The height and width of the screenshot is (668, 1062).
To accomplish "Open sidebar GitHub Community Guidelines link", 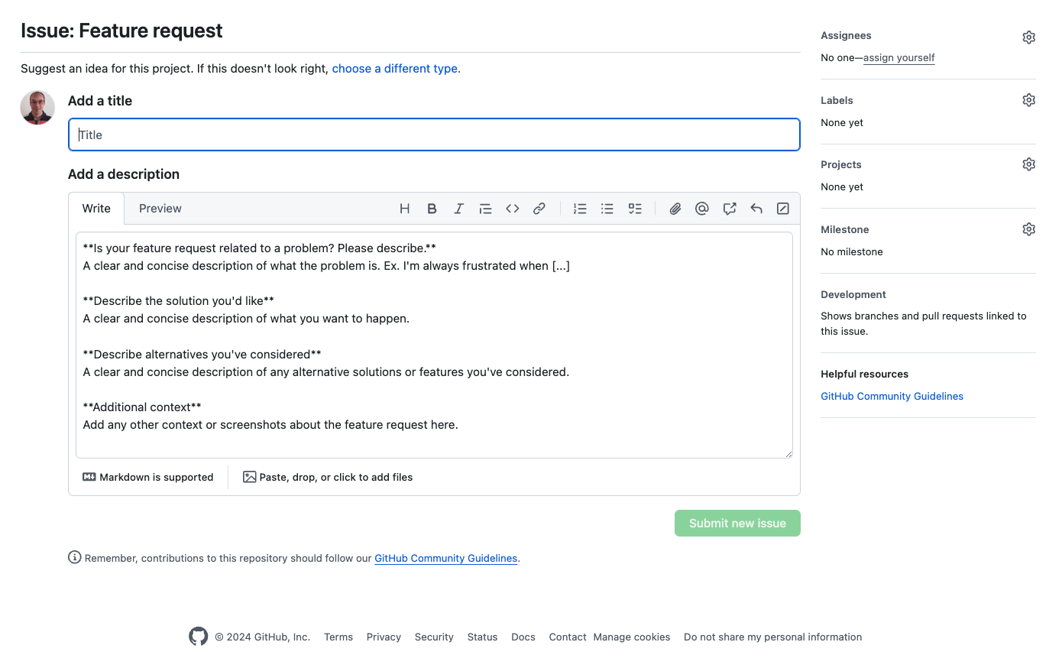I will [x=892, y=396].
